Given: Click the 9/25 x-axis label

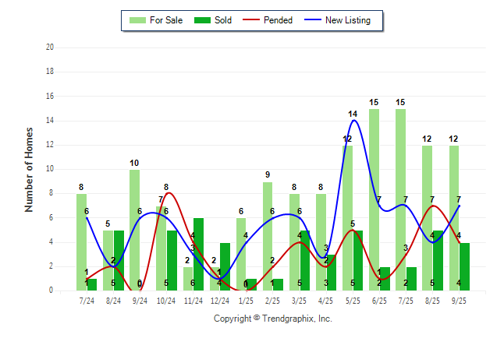Looking at the screenshot, I should tap(459, 300).
